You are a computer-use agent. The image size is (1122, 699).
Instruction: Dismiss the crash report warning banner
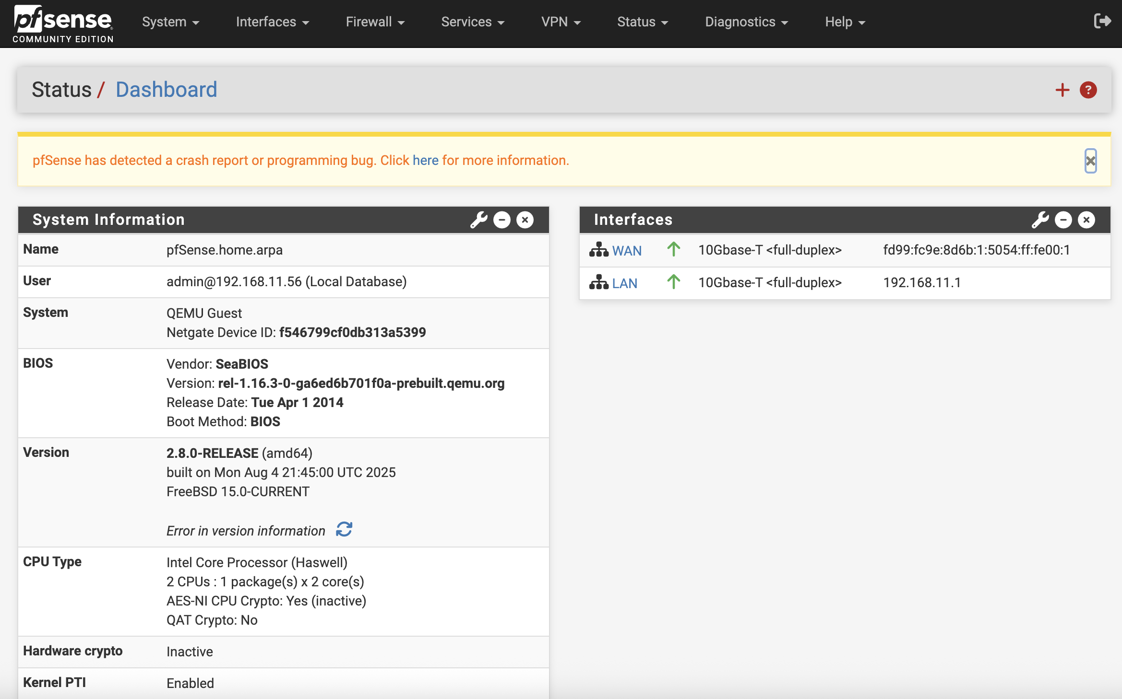tap(1090, 161)
